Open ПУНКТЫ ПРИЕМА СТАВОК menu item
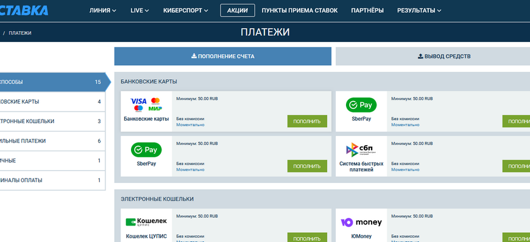 pos(300,10)
